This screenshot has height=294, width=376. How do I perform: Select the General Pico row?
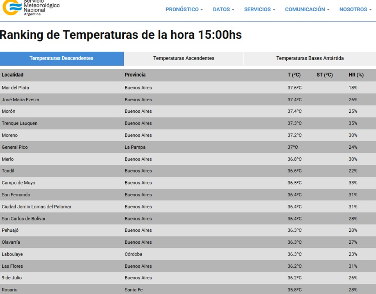[15, 147]
